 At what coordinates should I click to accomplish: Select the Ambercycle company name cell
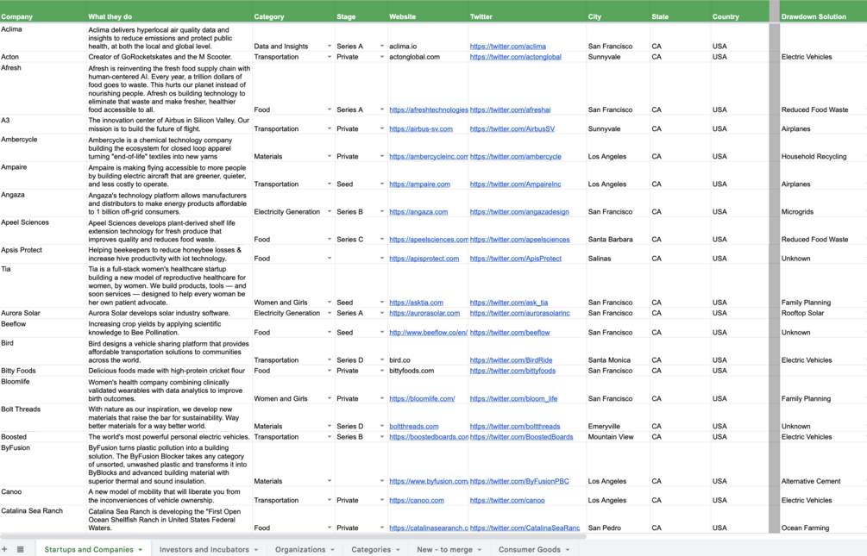(x=43, y=148)
